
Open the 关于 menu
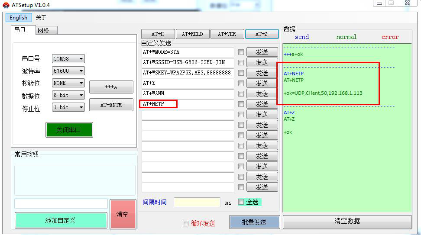(x=41, y=18)
